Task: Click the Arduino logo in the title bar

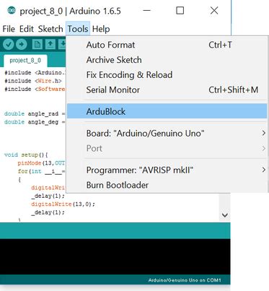Action: pyautogui.click(x=12, y=11)
